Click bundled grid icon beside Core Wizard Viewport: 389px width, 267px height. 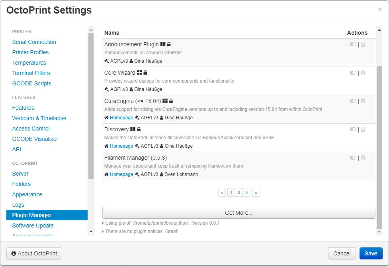139,73
